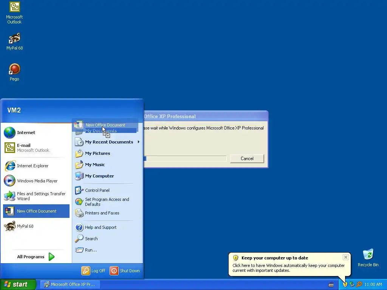Open Files and Settings Transfer Wizard

36,196
